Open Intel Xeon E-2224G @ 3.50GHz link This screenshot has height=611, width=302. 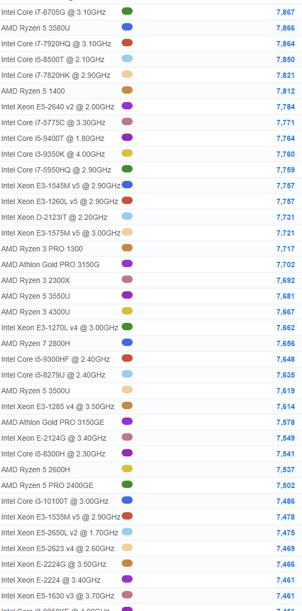click(x=53, y=564)
